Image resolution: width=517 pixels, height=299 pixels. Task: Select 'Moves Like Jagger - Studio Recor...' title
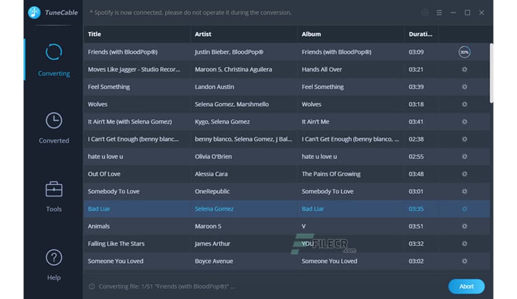pyautogui.click(x=134, y=69)
